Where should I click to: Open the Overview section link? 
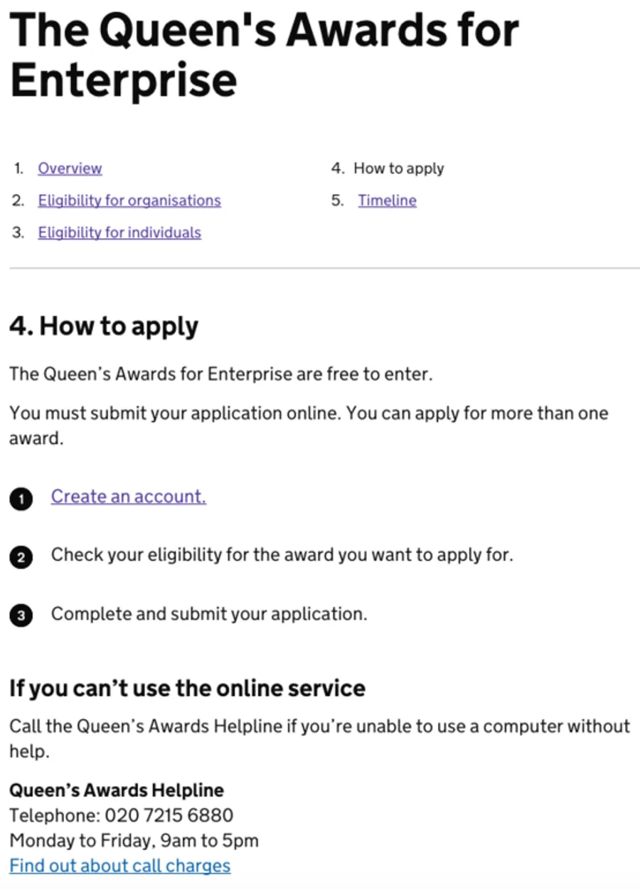tap(70, 169)
